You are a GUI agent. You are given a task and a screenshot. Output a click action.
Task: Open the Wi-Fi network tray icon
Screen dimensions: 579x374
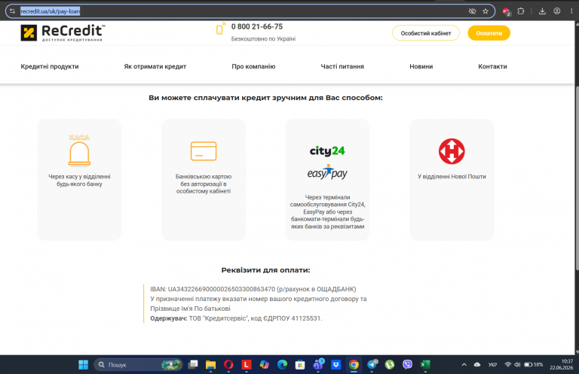507,364
